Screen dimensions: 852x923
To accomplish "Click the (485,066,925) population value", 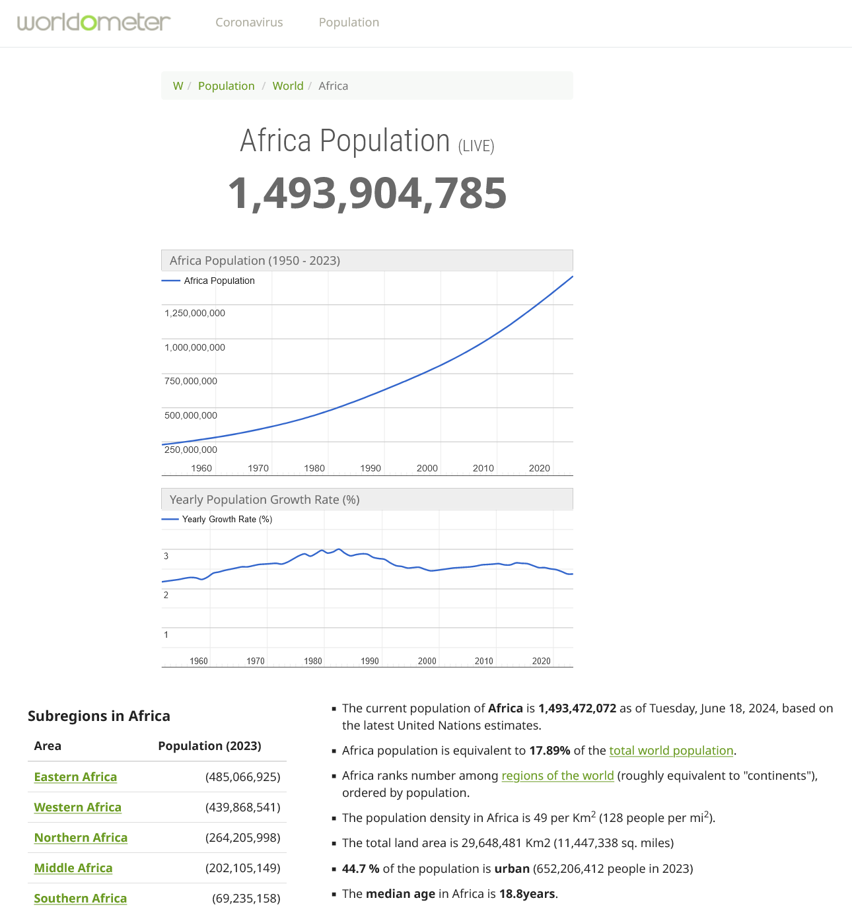I will [x=242, y=777].
